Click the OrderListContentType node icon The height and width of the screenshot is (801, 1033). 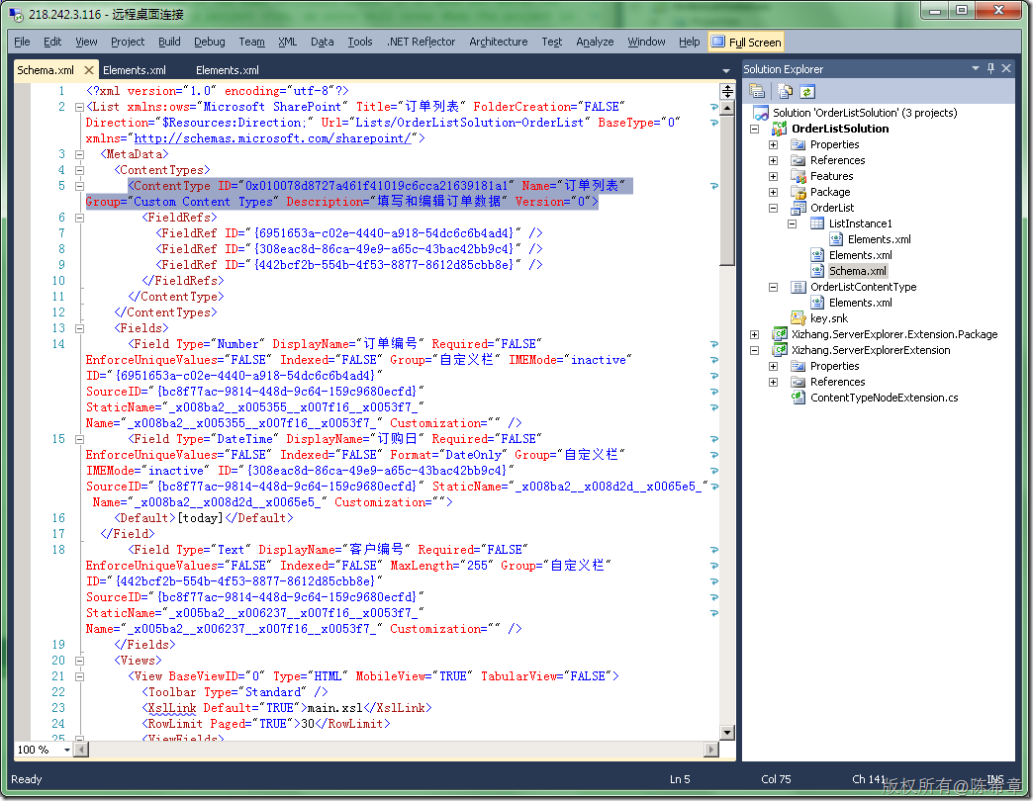(x=798, y=287)
